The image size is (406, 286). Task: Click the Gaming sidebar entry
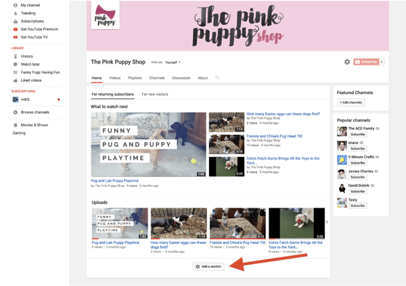(x=19, y=133)
